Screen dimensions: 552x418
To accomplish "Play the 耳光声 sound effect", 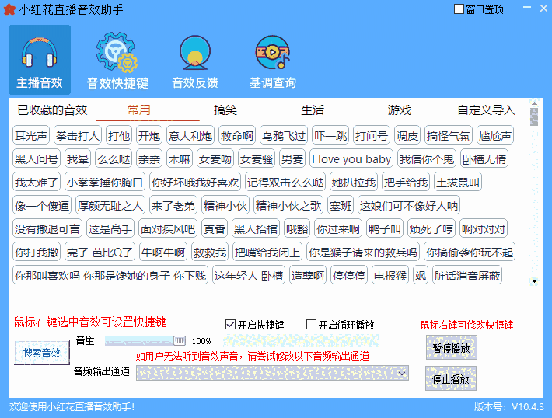I will (31, 135).
